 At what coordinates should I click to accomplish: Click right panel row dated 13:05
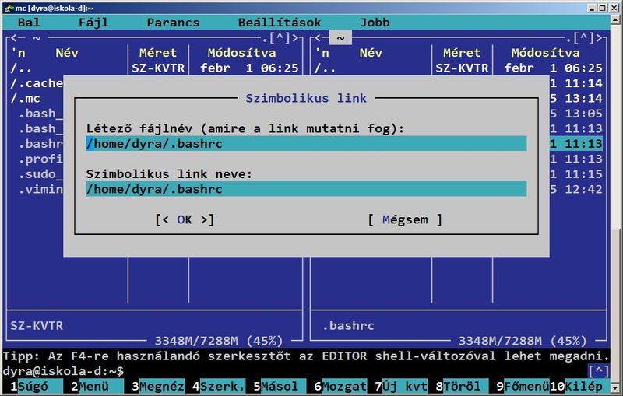coord(576,114)
